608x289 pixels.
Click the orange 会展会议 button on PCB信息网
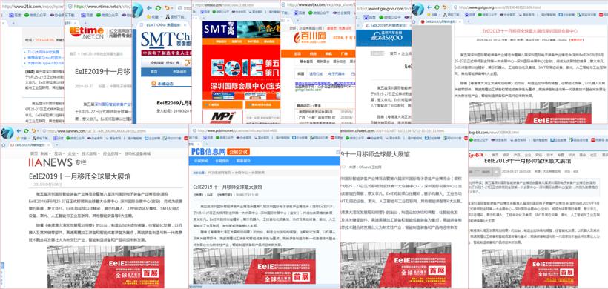pos(238,152)
